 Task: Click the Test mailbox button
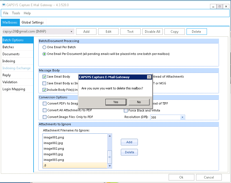(130, 32)
